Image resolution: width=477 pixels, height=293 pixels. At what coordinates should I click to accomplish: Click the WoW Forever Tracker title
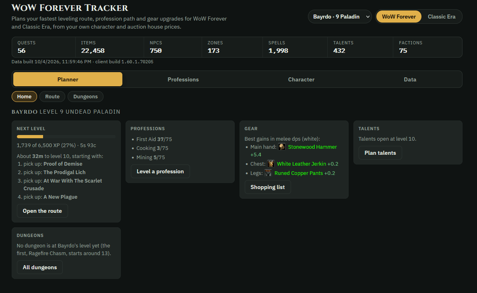pos(70,8)
